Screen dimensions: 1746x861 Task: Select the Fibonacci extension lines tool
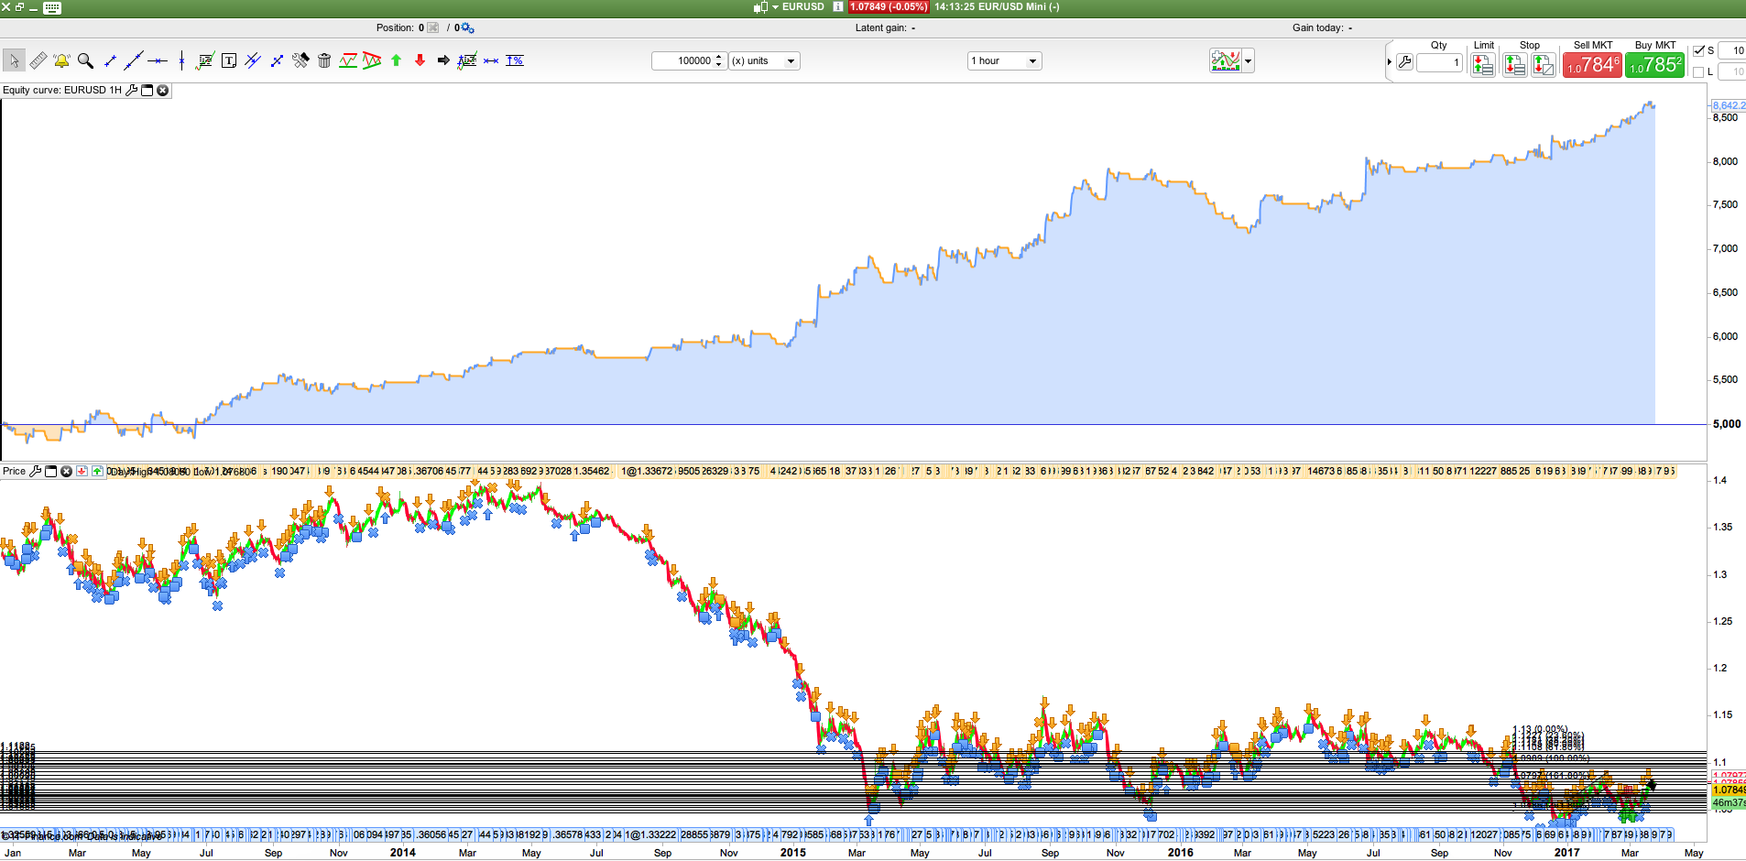(467, 60)
